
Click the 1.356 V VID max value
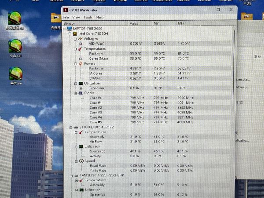pyautogui.click(x=183, y=44)
